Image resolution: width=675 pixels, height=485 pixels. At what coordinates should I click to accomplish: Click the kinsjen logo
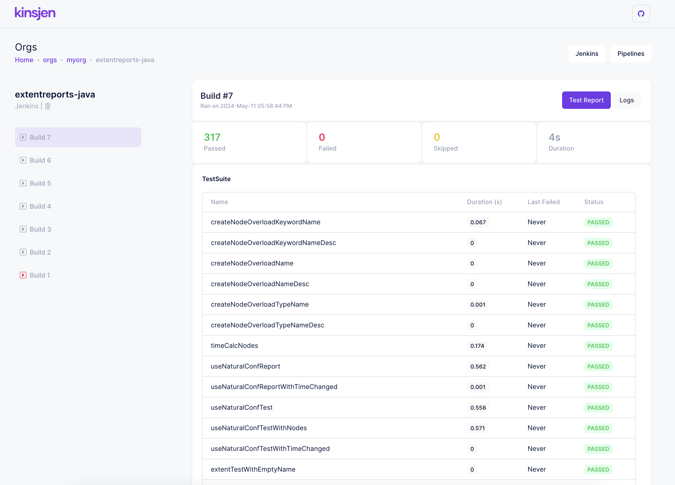pos(35,13)
